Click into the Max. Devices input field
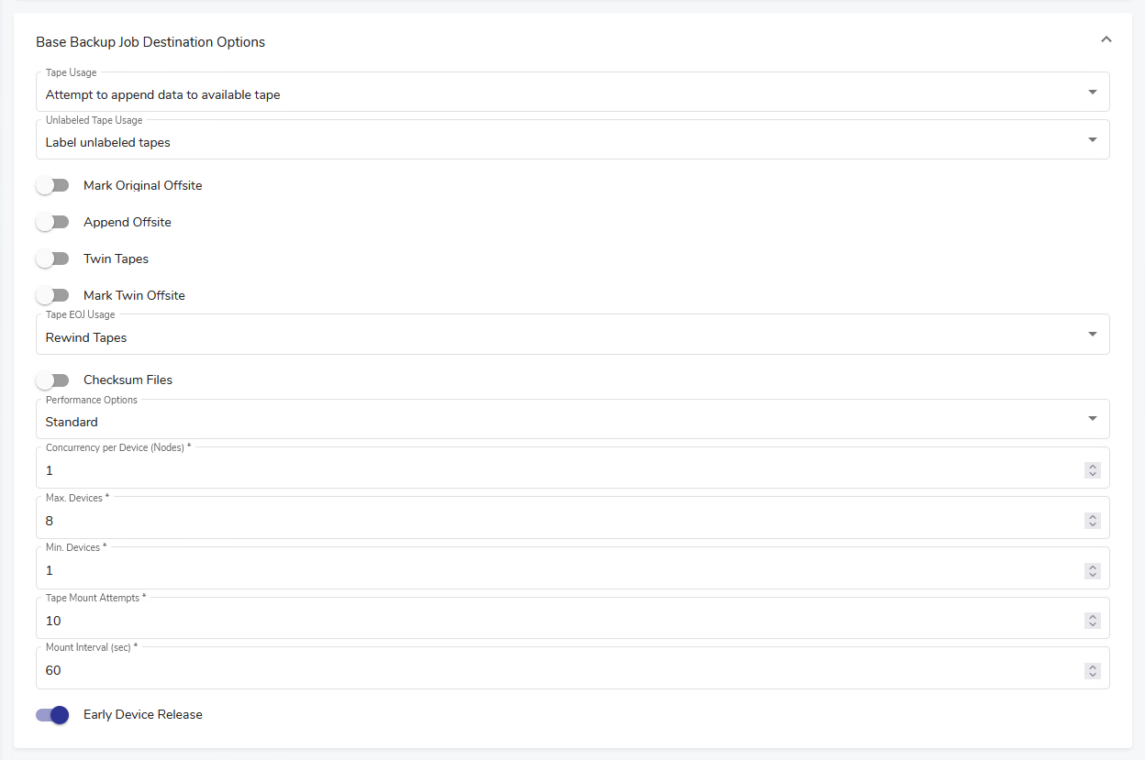The height and width of the screenshot is (760, 1145). tap(550, 521)
